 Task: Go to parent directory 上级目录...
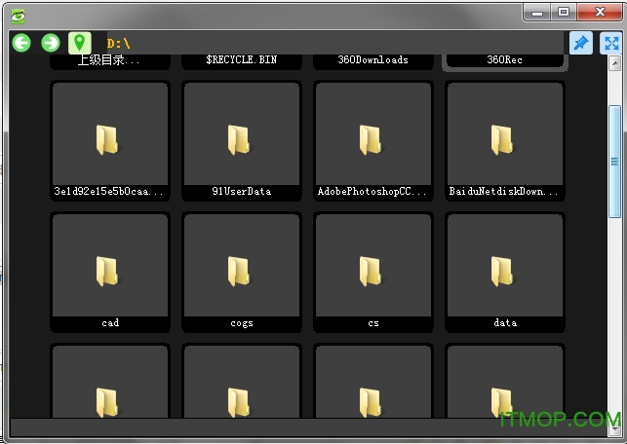click(109, 60)
